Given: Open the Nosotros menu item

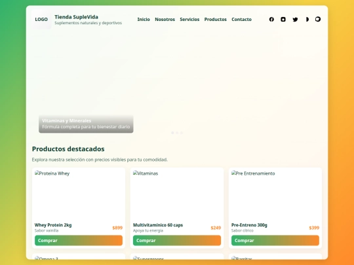Looking at the screenshot, I should click(x=165, y=20).
